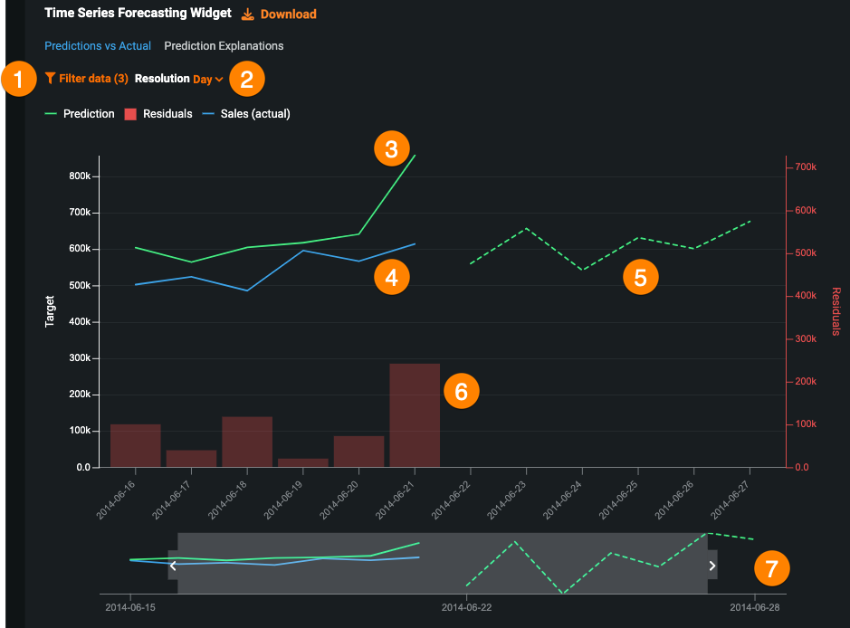850x628 pixels.
Task: Click the right handle arrow of range selector
Action: point(712,565)
